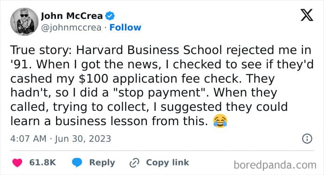
Task: Click the boredpanda.com watermark
Action: point(275,165)
